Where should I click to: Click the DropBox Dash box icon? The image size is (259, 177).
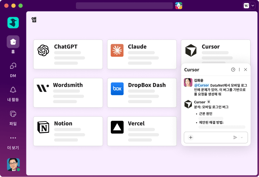point(117,89)
